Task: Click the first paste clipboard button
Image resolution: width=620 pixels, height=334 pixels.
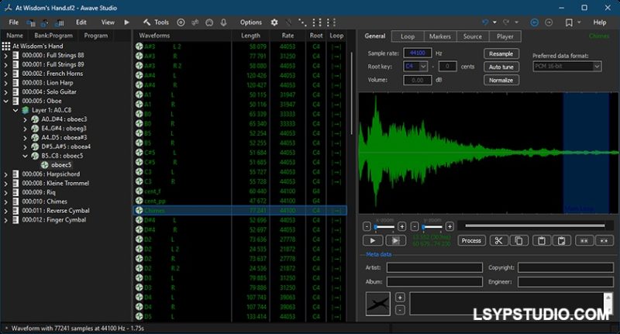Action: click(x=542, y=241)
